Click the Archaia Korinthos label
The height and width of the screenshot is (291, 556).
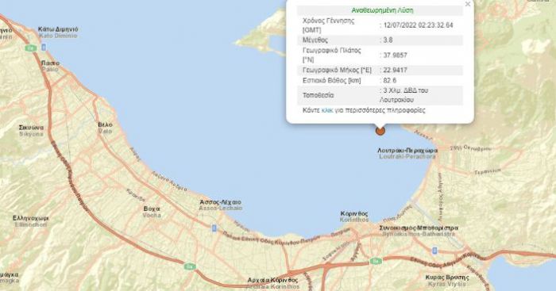[x=273, y=283]
